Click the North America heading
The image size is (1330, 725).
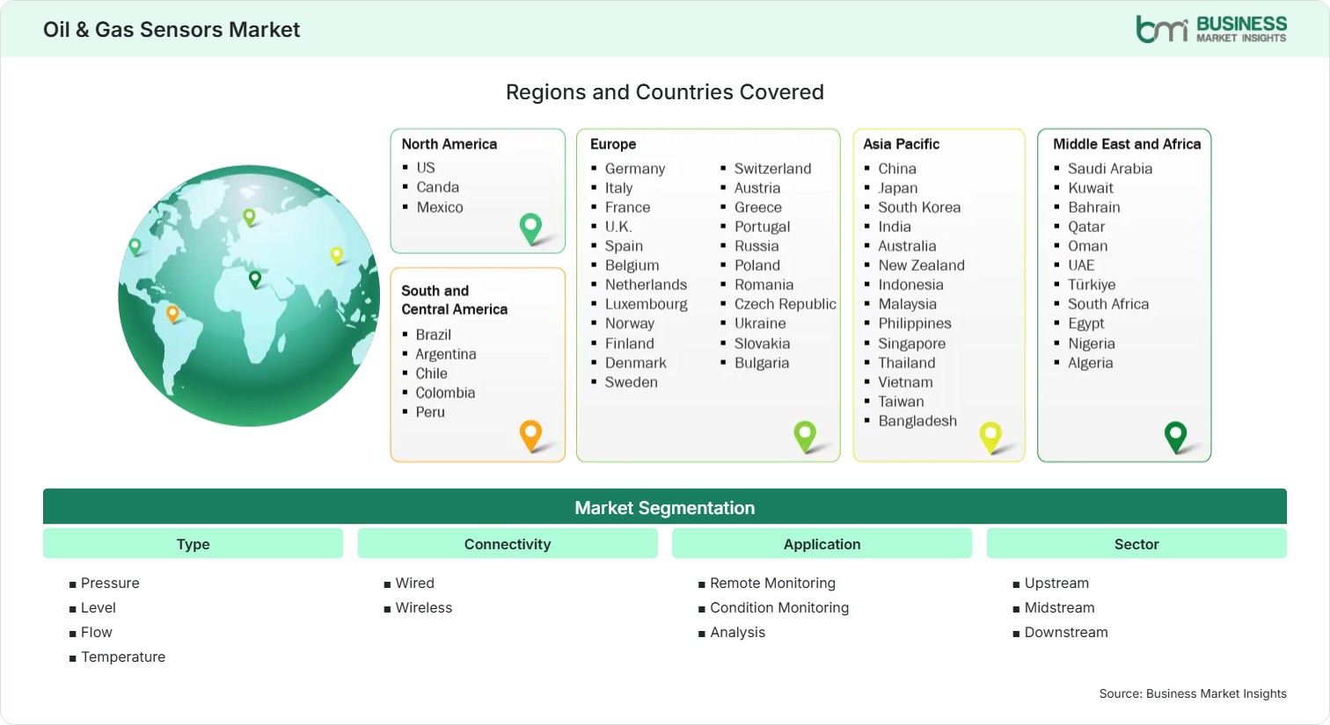(x=449, y=144)
